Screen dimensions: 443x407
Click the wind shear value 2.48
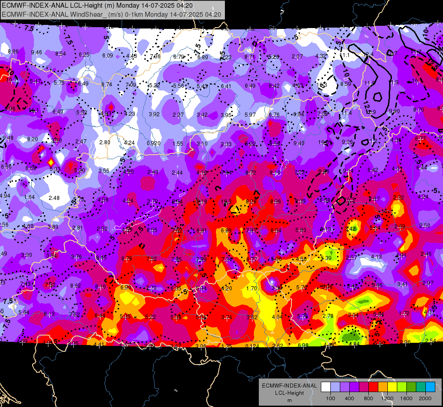[x=54, y=198]
